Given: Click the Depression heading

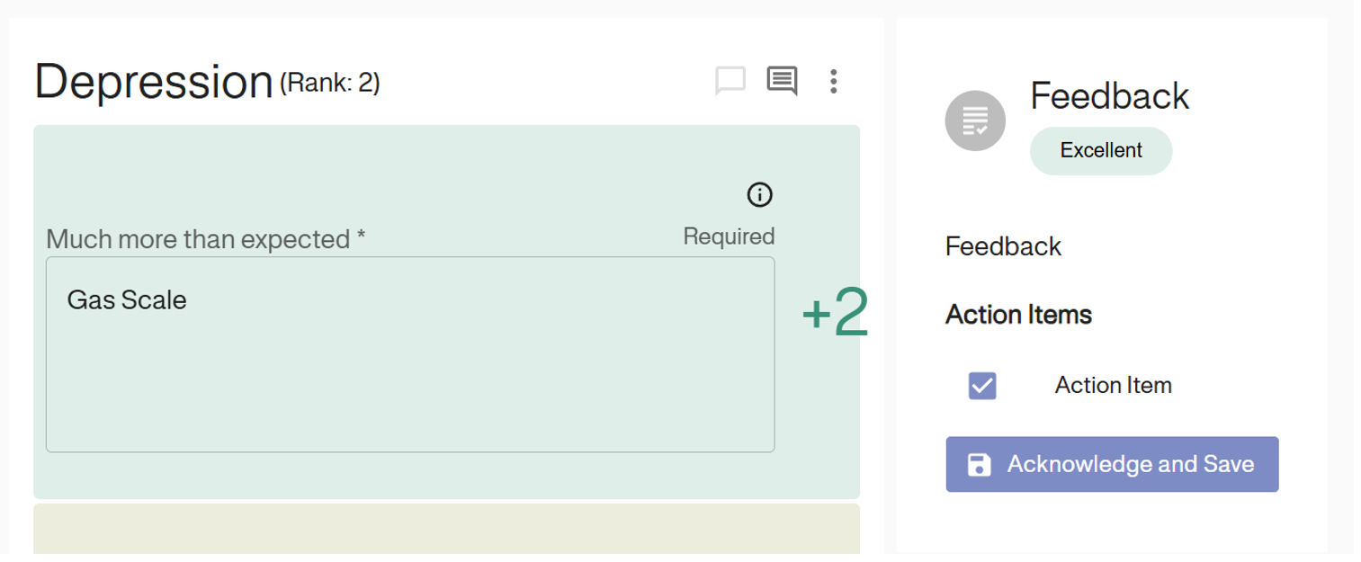Looking at the screenshot, I should click(x=154, y=83).
